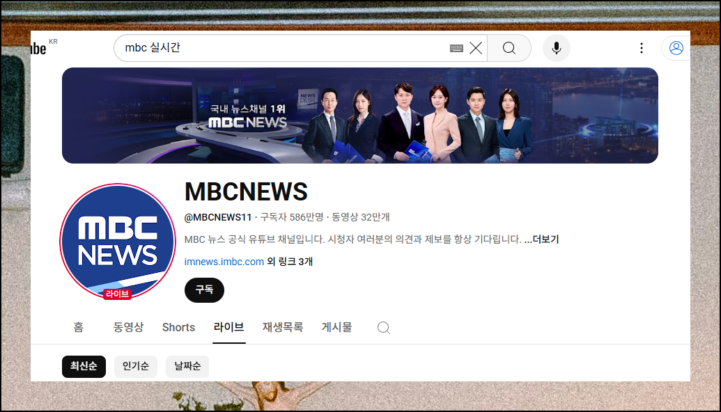Click the sign-in account icon
The image size is (721, 412).
(x=676, y=48)
